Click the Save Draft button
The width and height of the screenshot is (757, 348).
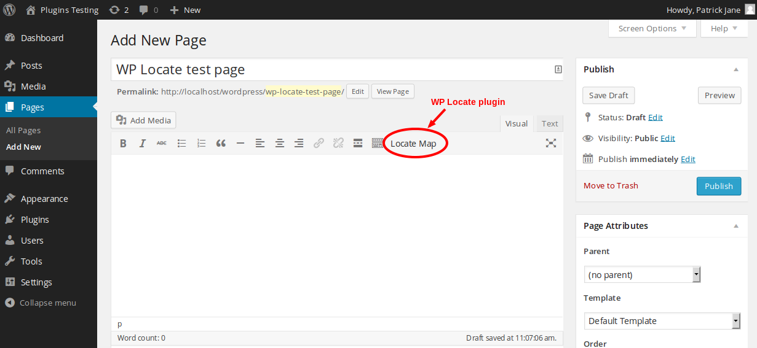click(x=609, y=95)
